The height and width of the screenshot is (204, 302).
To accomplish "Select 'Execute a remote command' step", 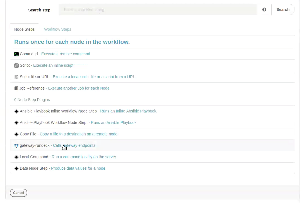I will (x=66, y=54).
